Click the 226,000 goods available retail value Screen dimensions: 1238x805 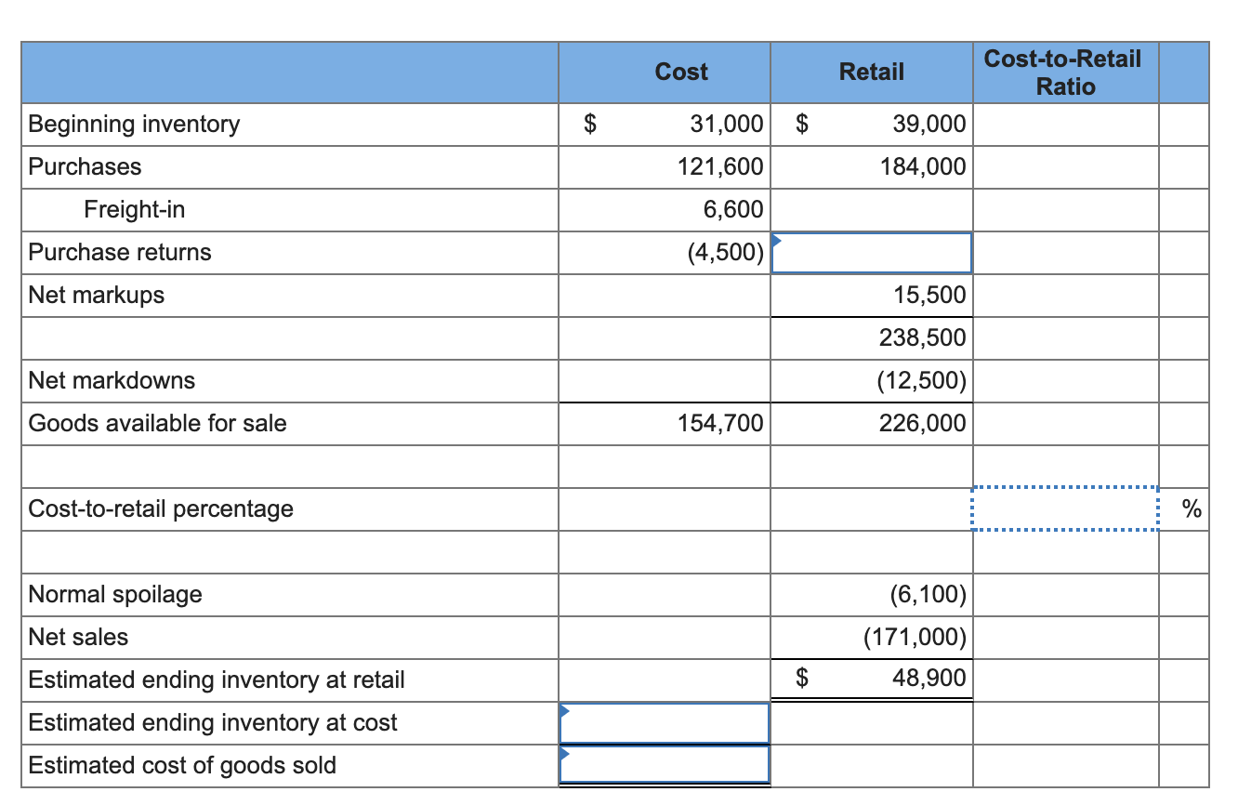tap(923, 424)
